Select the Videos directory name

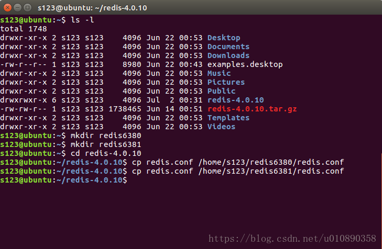[221, 127]
